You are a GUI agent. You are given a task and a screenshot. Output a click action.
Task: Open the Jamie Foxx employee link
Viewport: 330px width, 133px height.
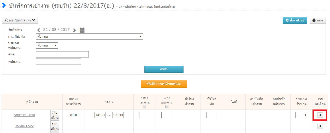(x=24, y=126)
